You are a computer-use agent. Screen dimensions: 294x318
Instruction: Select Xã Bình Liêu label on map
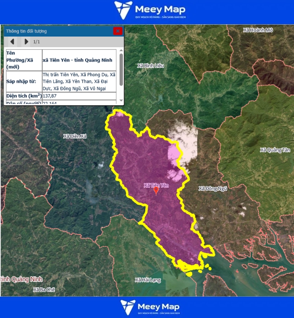[150, 66]
